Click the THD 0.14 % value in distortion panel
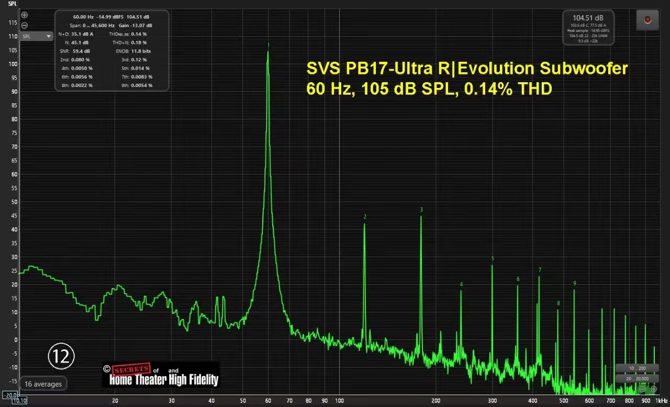Image resolution: width=670 pixels, height=407 pixels. pos(139,34)
